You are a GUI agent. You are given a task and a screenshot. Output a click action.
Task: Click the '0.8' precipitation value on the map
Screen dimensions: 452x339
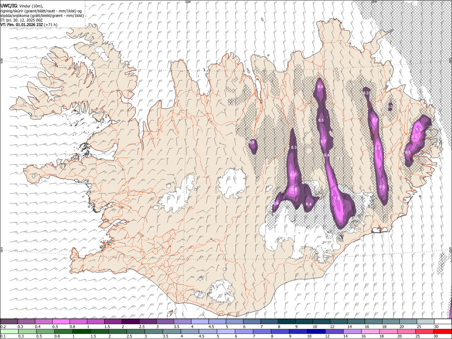click(x=293, y=189)
